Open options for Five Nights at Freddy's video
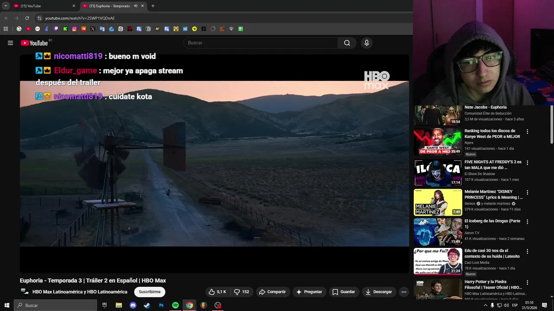Viewport: 554px width, 311px height. pyautogui.click(x=527, y=162)
